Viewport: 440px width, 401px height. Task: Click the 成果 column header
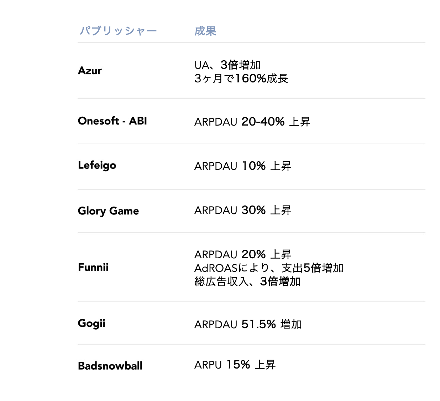[205, 31]
